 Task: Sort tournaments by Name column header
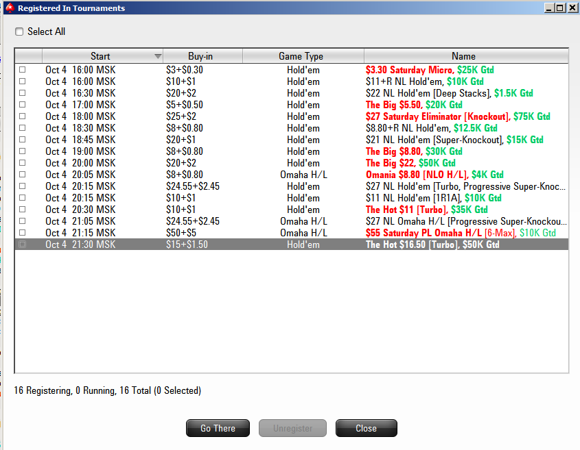(x=466, y=56)
